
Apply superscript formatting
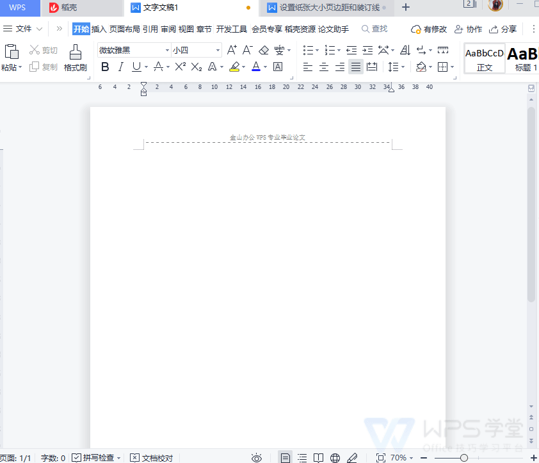point(181,67)
